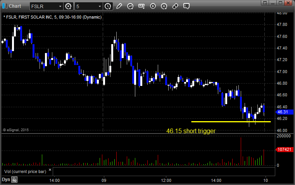The image size is (295, 185).
Task: Minimize the Chart window
Action: click(273, 3)
